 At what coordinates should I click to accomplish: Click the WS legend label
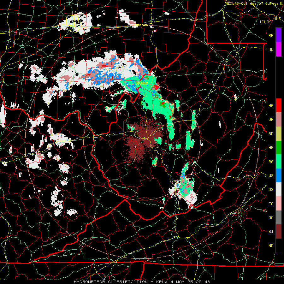(x=271, y=176)
